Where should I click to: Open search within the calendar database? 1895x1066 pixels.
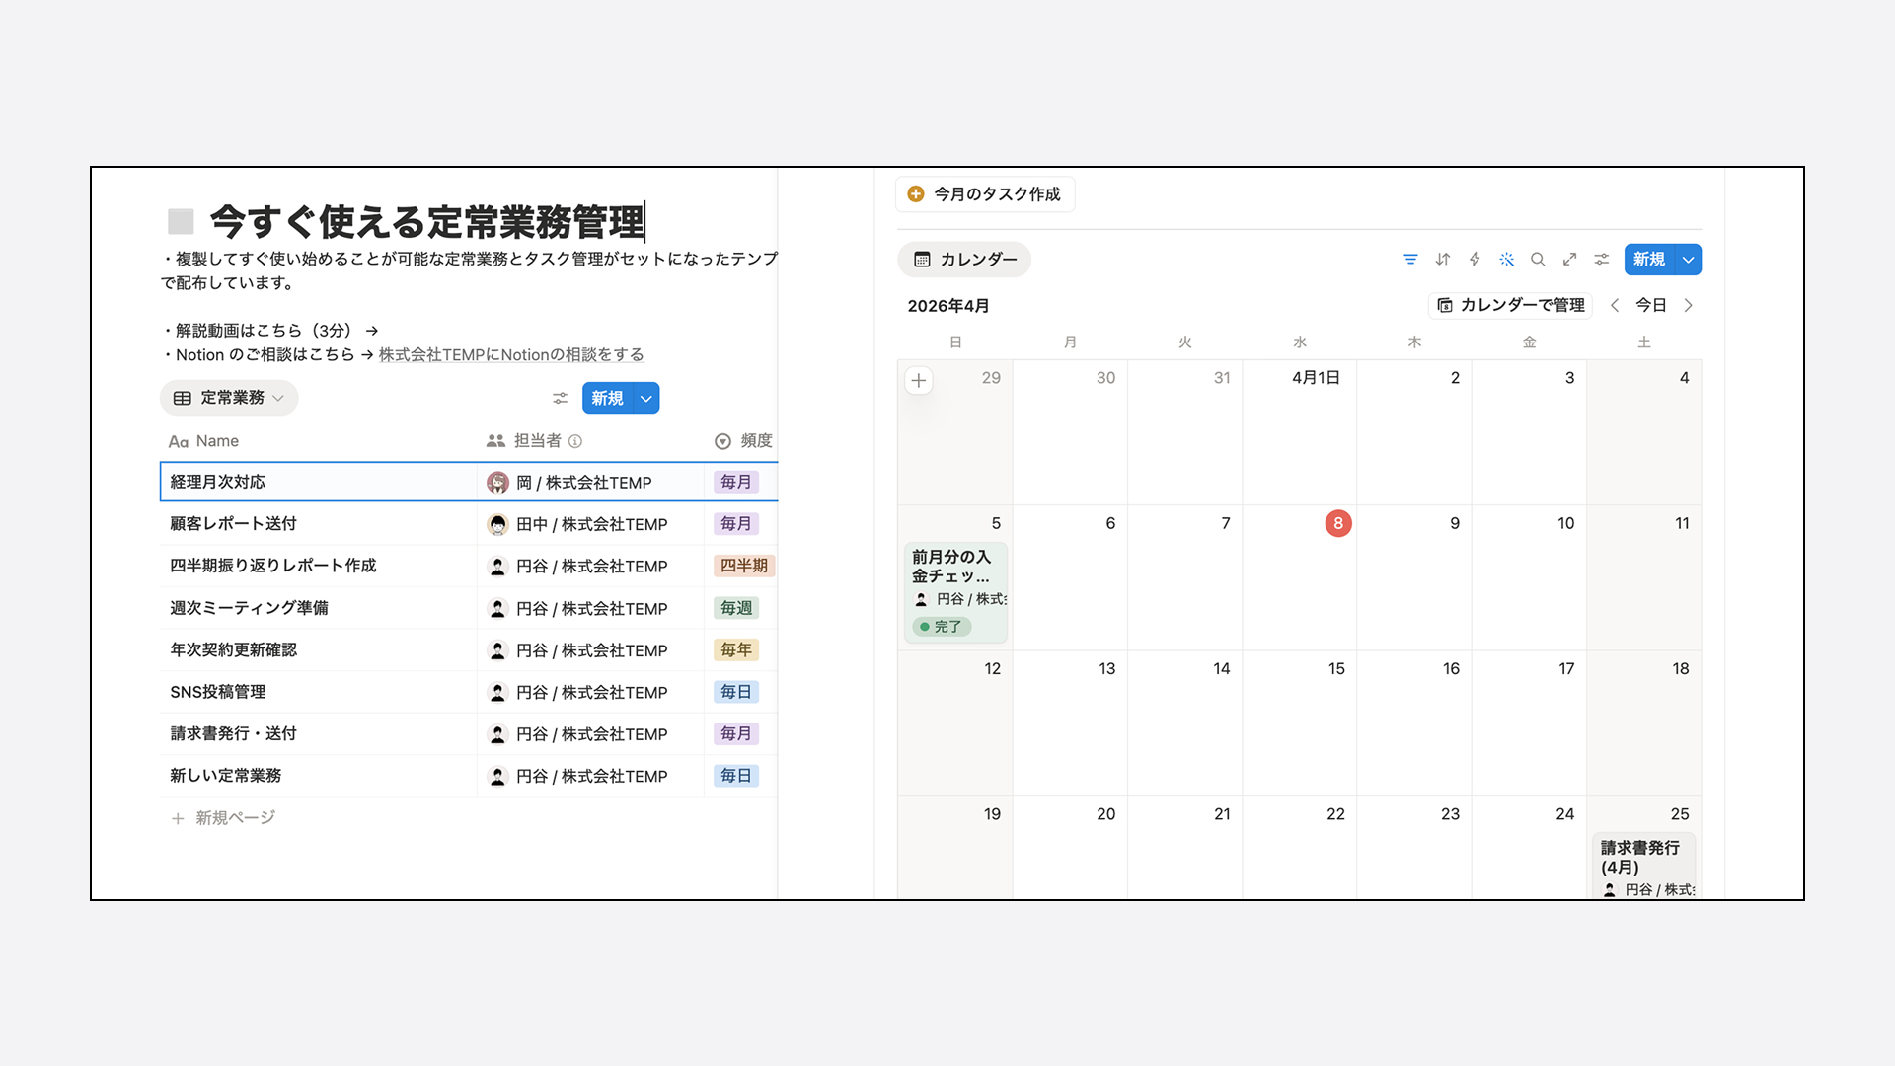point(1538,259)
